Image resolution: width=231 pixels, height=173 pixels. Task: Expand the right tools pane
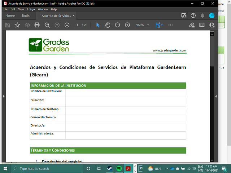click(x=216, y=96)
